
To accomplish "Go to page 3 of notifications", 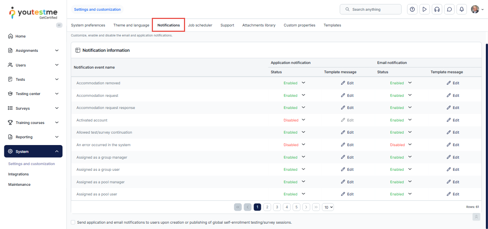I will [x=277, y=207].
